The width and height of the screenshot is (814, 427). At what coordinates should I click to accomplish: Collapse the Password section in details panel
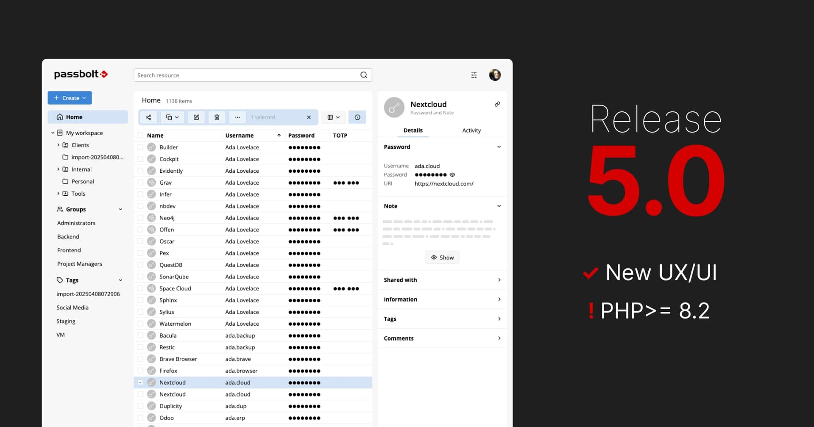(499, 147)
